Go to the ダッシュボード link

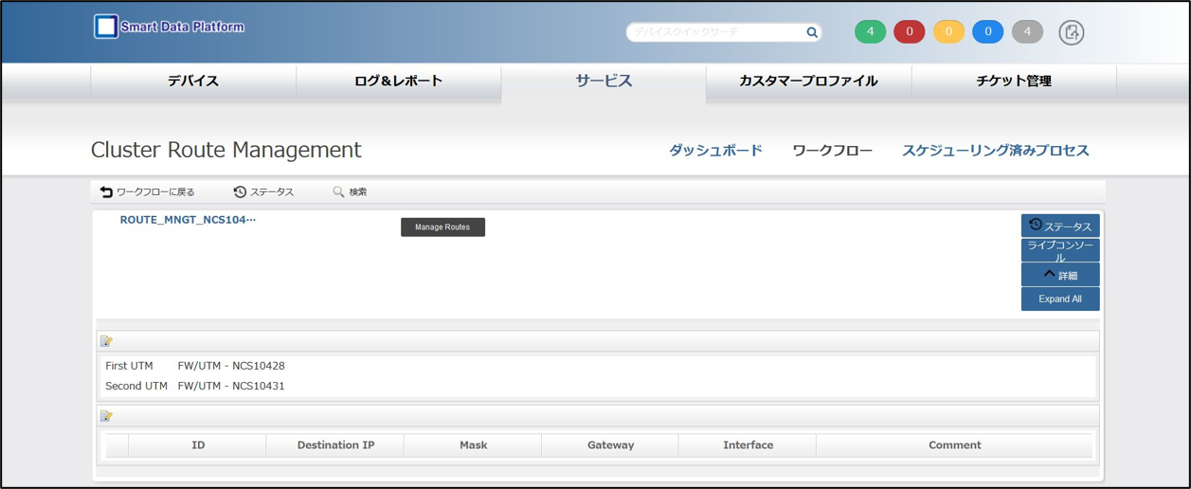[x=715, y=151]
